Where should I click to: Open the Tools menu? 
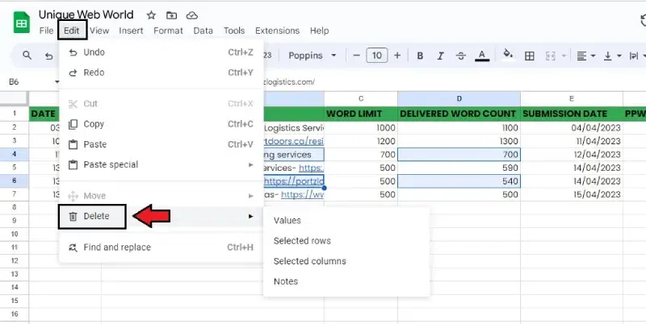click(234, 31)
